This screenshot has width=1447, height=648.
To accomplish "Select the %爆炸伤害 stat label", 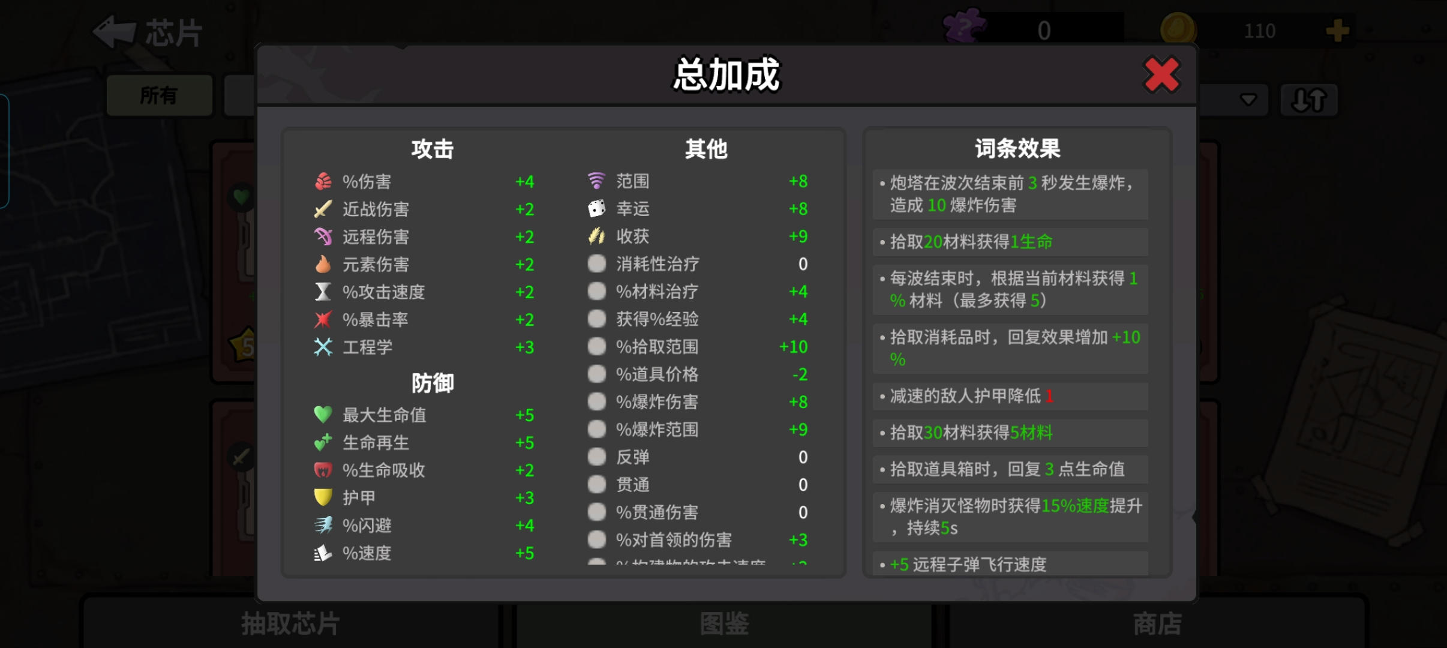I will tap(657, 402).
